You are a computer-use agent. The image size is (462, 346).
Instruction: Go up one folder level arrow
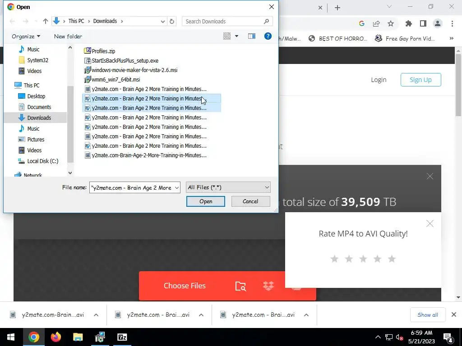[x=46, y=21]
